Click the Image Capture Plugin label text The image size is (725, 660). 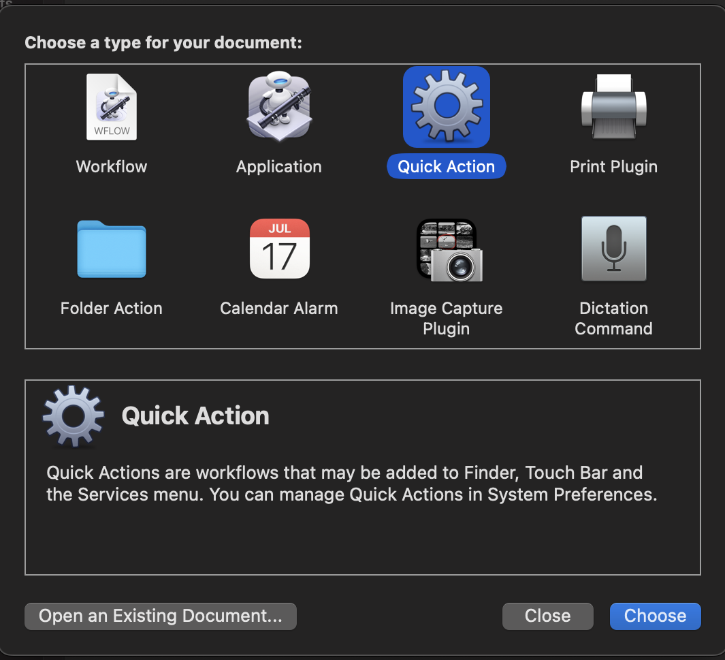[x=446, y=318]
